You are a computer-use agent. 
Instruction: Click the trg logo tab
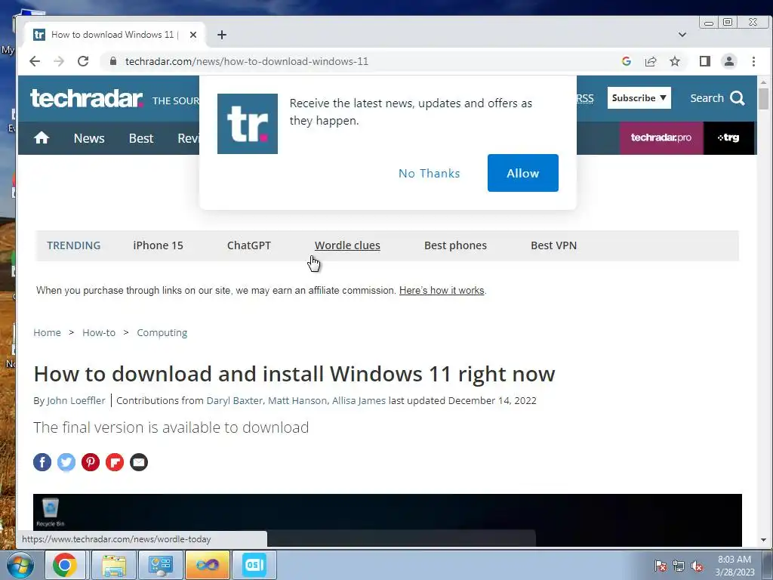[728, 137]
